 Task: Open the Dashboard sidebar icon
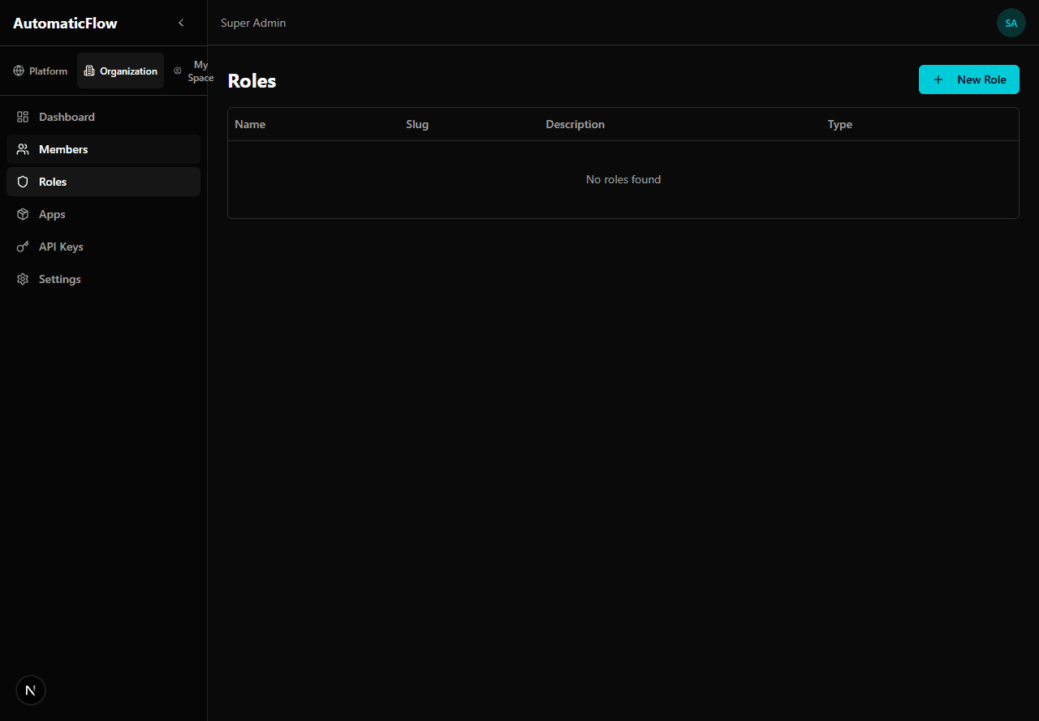pyautogui.click(x=23, y=117)
